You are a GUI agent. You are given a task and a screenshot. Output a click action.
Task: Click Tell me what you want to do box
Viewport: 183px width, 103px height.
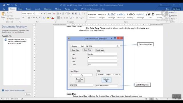(x=93, y=9)
